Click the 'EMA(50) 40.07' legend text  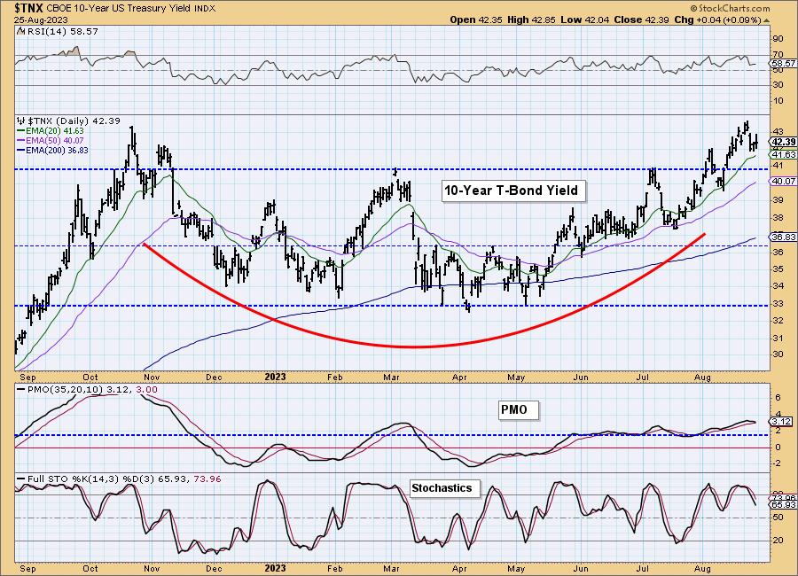tap(54, 141)
